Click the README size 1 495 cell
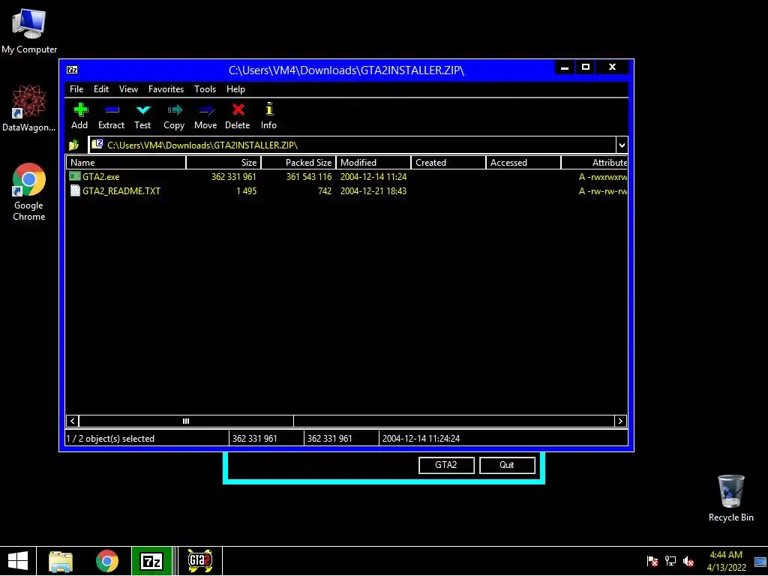Screen dimensions: 768x576 click(x=246, y=191)
